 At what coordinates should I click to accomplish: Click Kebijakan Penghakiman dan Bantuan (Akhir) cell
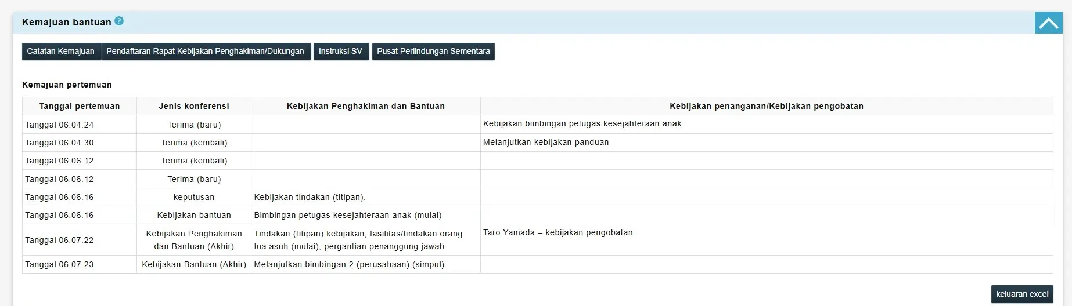pos(194,240)
